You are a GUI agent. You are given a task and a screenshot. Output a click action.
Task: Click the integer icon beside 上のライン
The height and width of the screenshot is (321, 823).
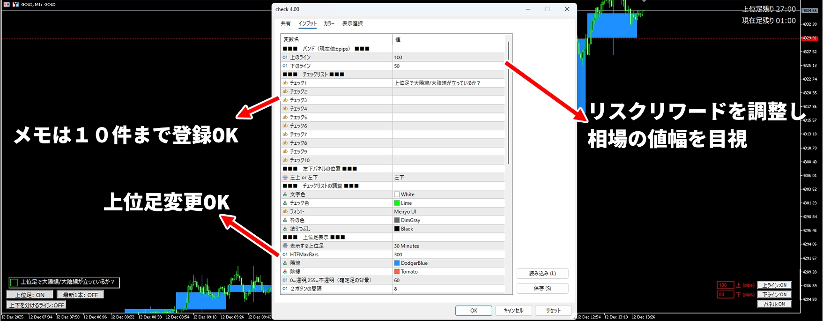point(285,57)
